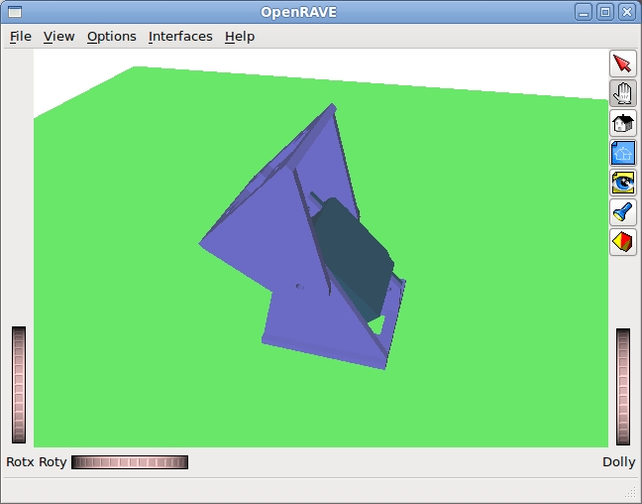Toggle camera projection with the cube icon
The width and height of the screenshot is (642, 504).
[x=622, y=241]
